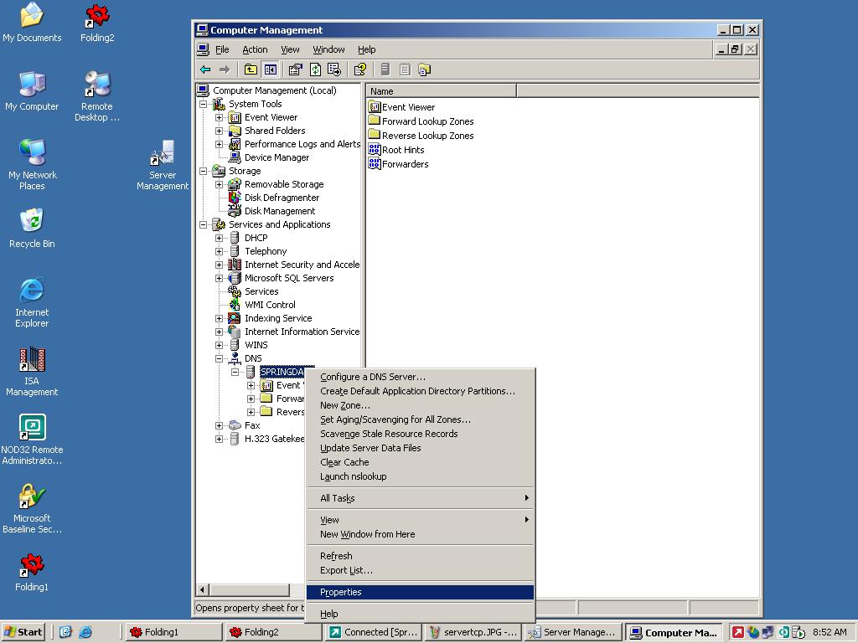Click the Name column header

tap(442, 90)
